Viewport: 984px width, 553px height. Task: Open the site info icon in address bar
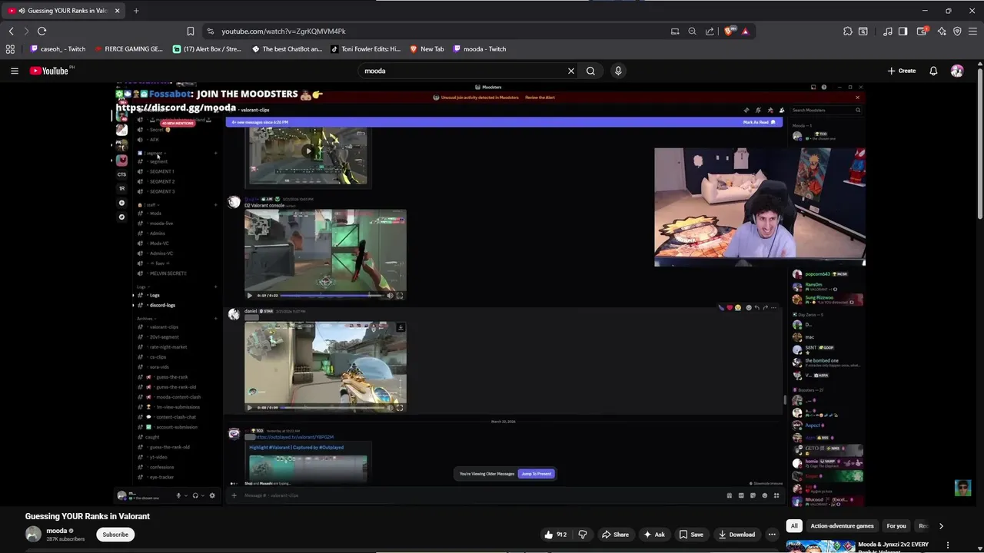[210, 31]
